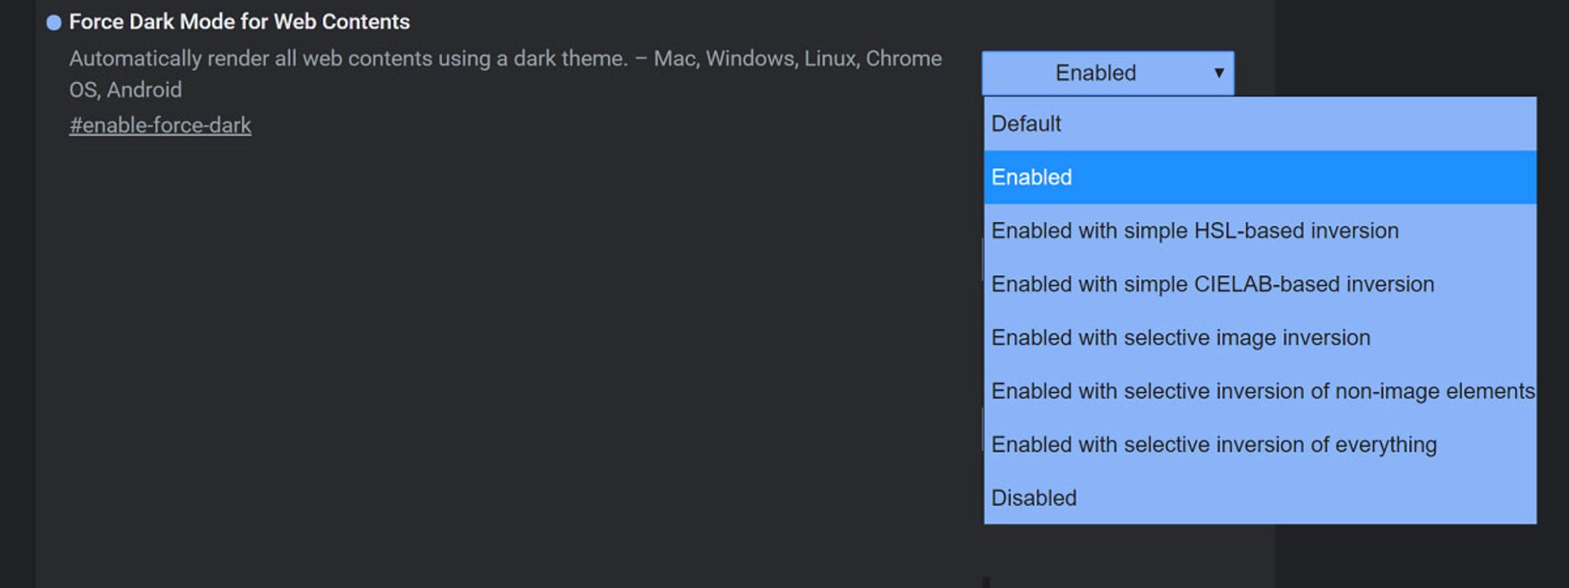Screen dimensions: 1569x588
Task: Set the flag to Disabled
Action: click(x=1260, y=498)
